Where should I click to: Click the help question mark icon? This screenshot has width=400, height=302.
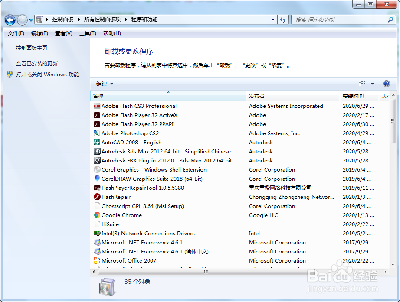[387, 84]
